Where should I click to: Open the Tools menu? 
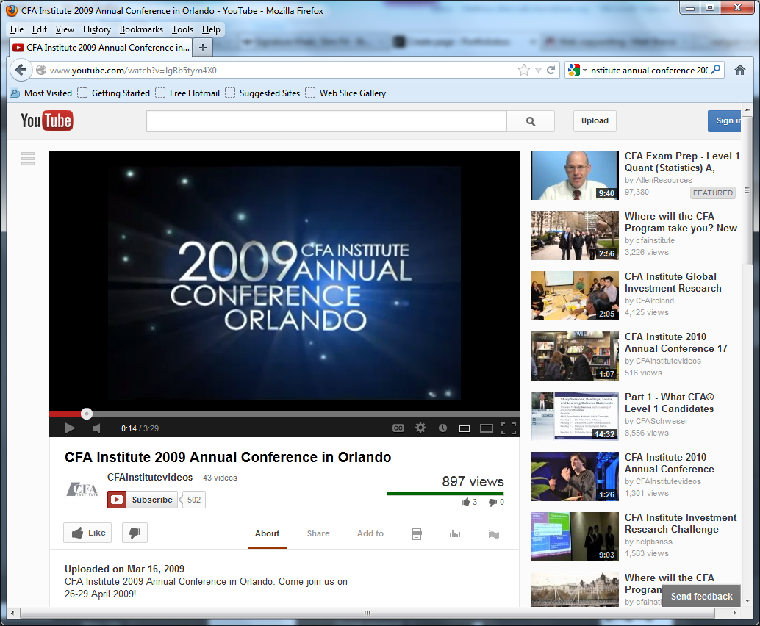(x=182, y=29)
